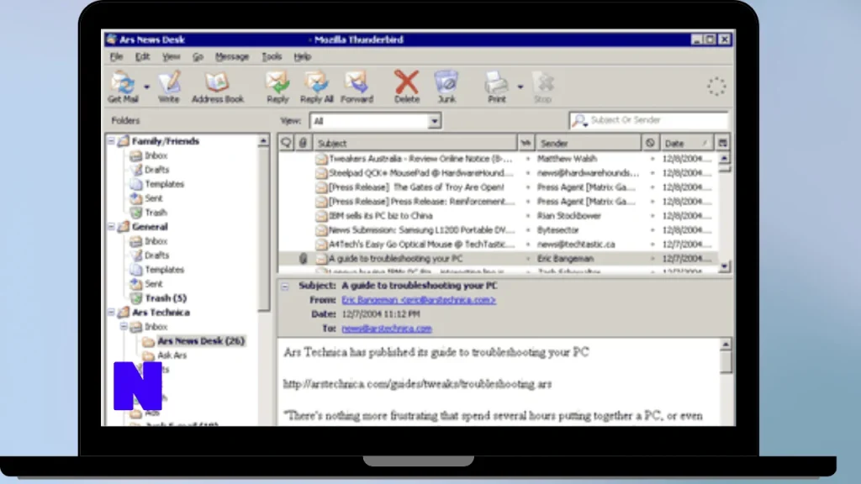Select Templates under Family/Friends
The width and height of the screenshot is (861, 484).
164,184
